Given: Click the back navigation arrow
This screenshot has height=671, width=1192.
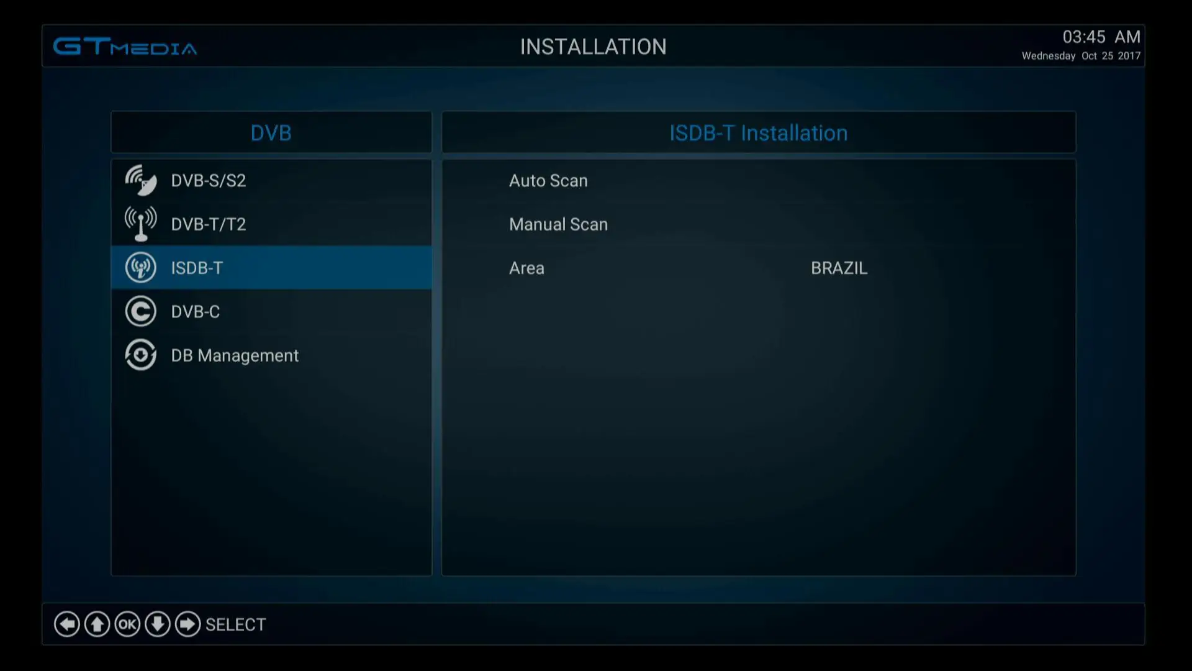Looking at the screenshot, I should pyautogui.click(x=65, y=624).
